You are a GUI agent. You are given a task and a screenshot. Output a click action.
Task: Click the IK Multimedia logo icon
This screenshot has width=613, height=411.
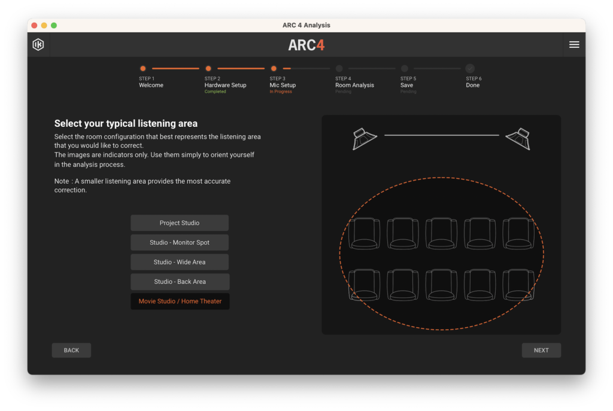(38, 45)
